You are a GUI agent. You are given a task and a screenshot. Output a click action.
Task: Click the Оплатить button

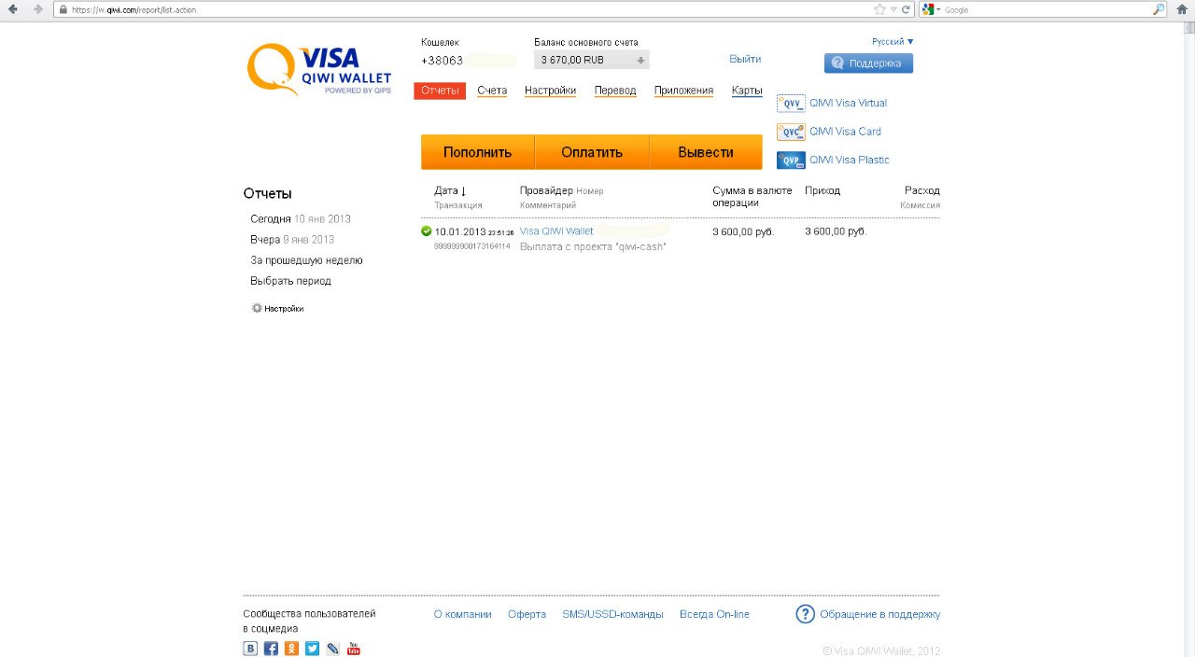point(592,152)
